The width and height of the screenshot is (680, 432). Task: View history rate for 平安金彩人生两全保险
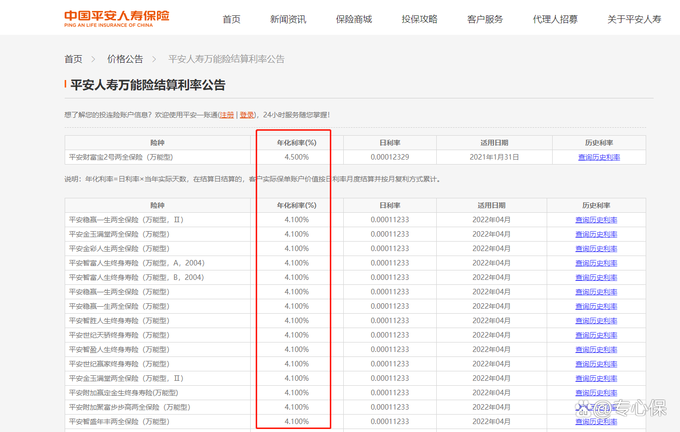(x=596, y=249)
